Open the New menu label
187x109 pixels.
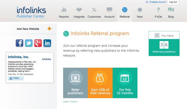click(x=140, y=17)
